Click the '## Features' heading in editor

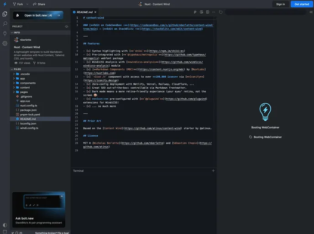(x=91, y=43)
